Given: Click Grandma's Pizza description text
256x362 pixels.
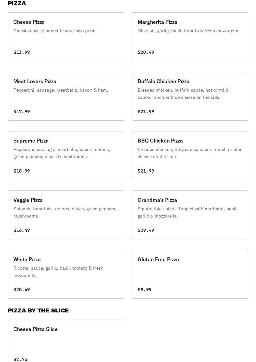Looking at the screenshot, I should [x=188, y=212].
